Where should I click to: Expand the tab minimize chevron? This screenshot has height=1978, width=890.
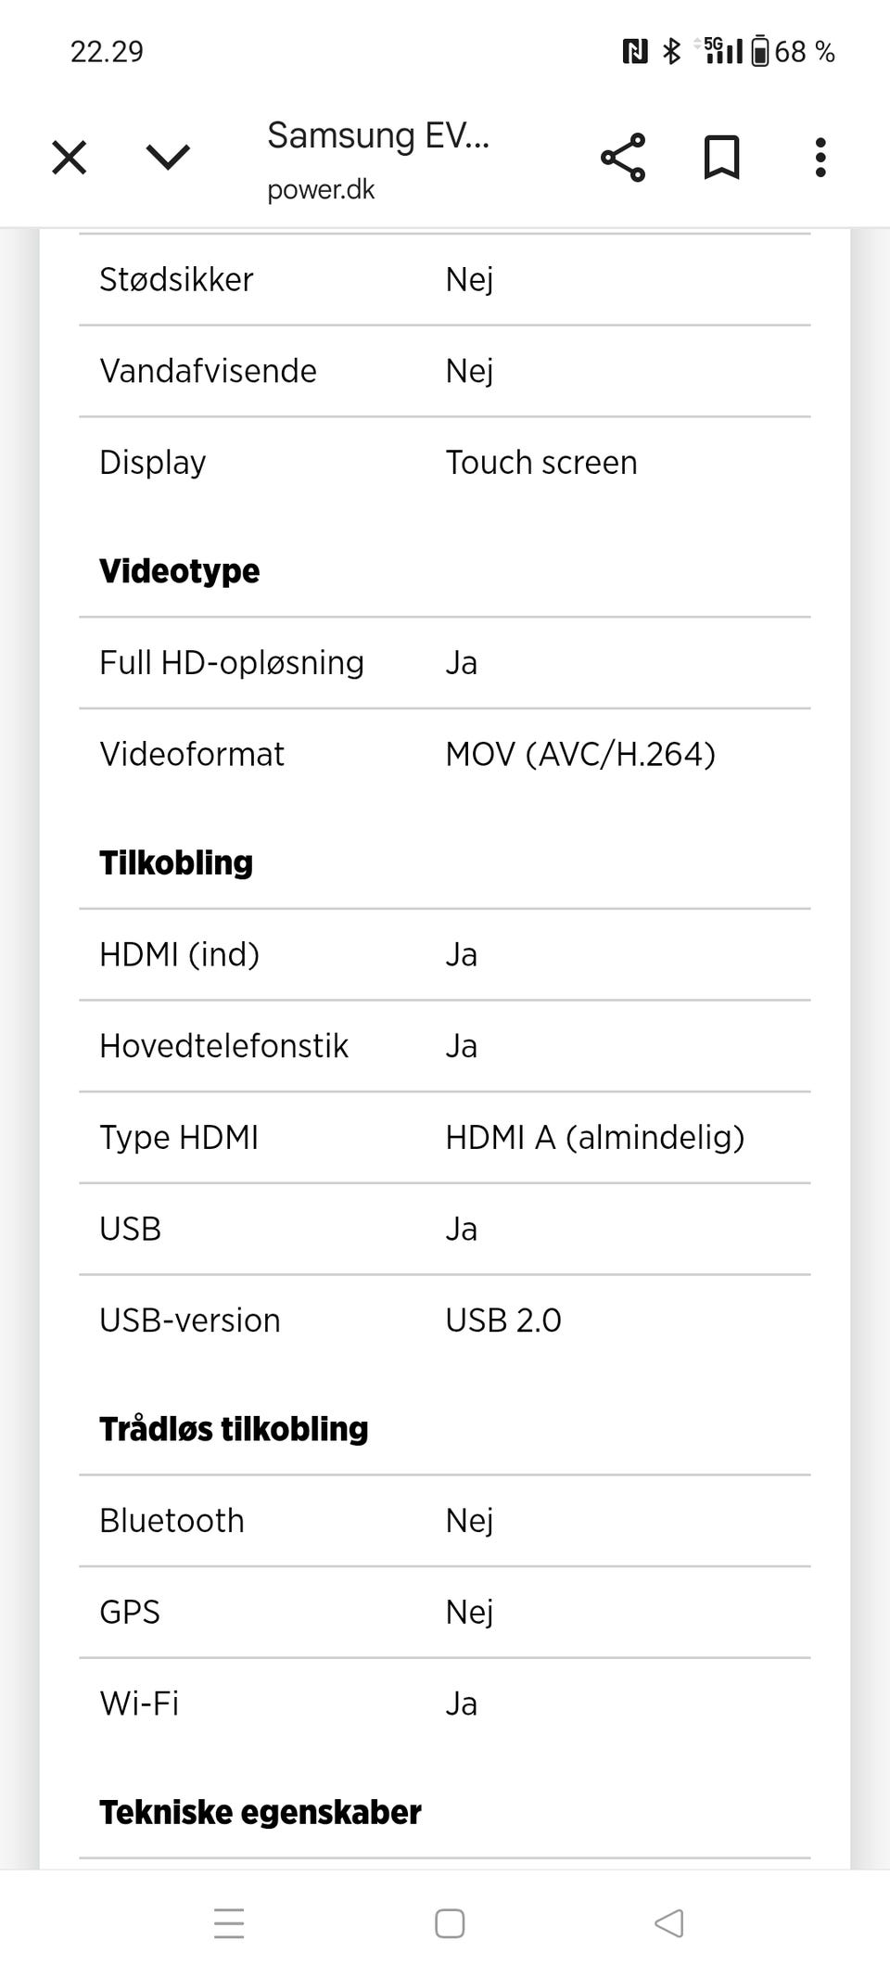(168, 158)
